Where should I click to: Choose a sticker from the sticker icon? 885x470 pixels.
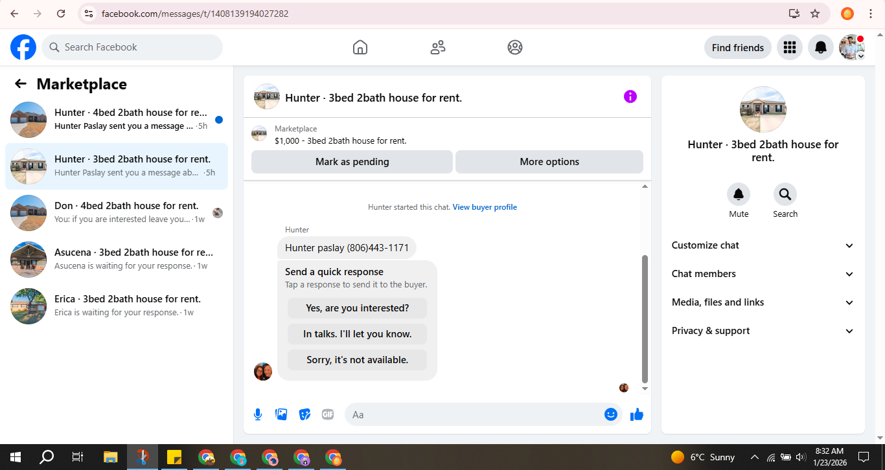305,414
